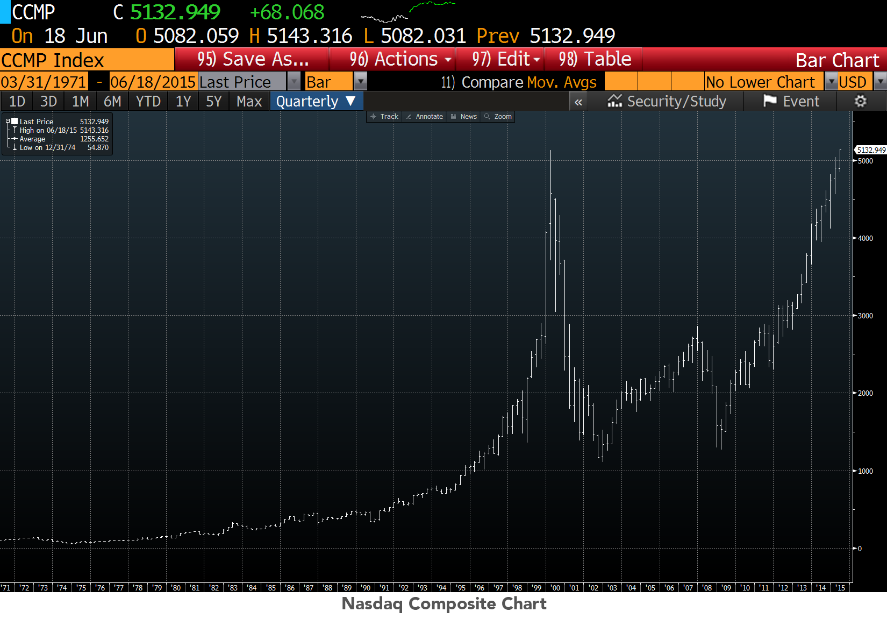Click the 2000 y-axis label
This screenshot has width=887, height=619.
pos(865,393)
